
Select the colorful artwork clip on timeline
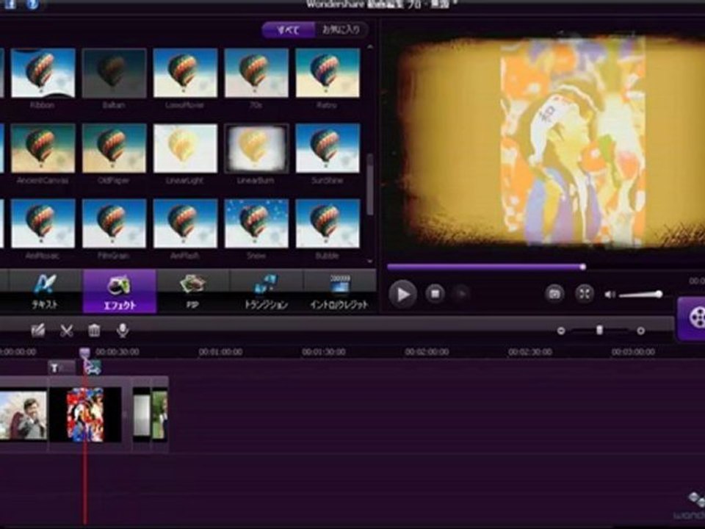coord(85,414)
